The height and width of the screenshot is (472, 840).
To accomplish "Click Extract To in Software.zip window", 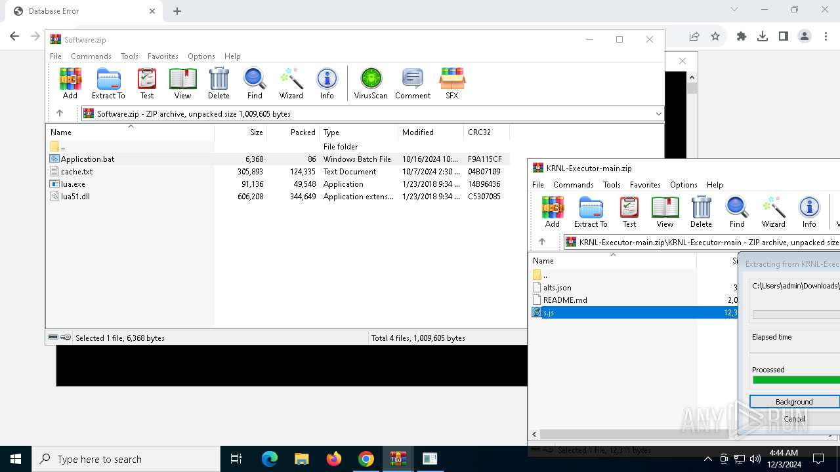I will [x=108, y=83].
